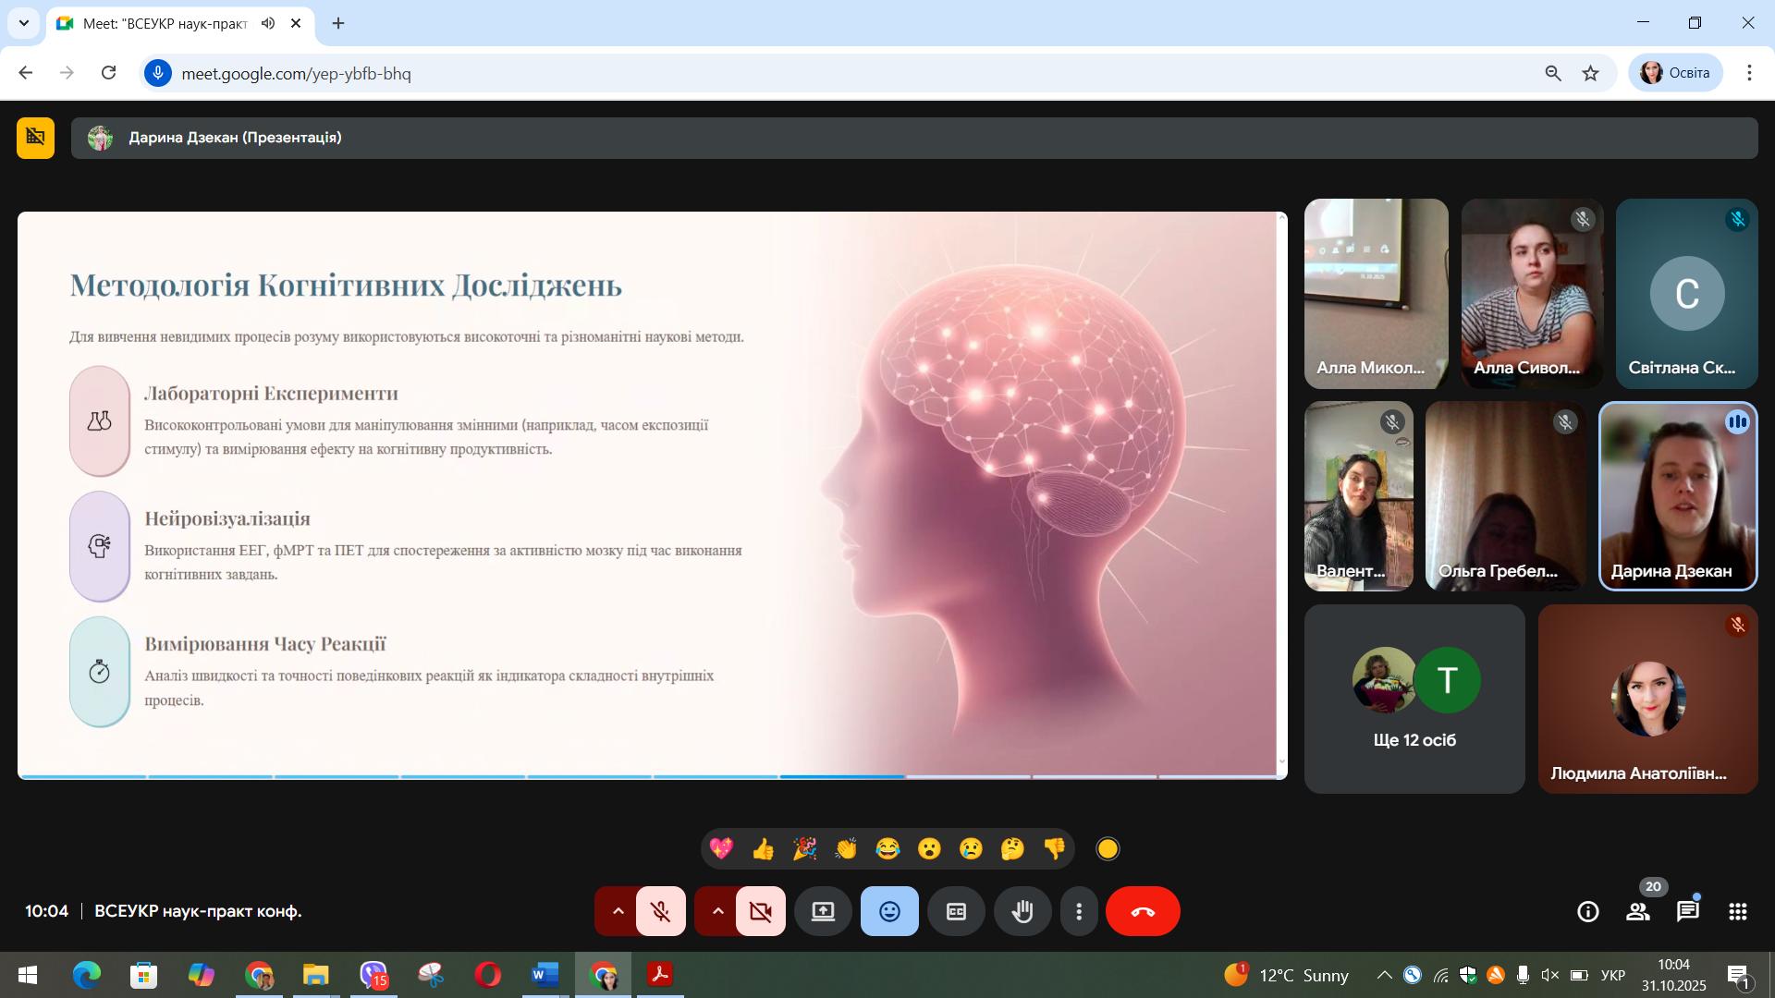This screenshot has height=998, width=1775.
Task: Open the raise hand control
Action: (1022, 911)
